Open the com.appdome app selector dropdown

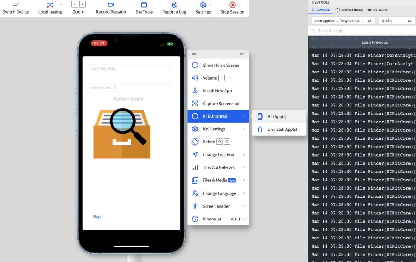[x=343, y=21]
